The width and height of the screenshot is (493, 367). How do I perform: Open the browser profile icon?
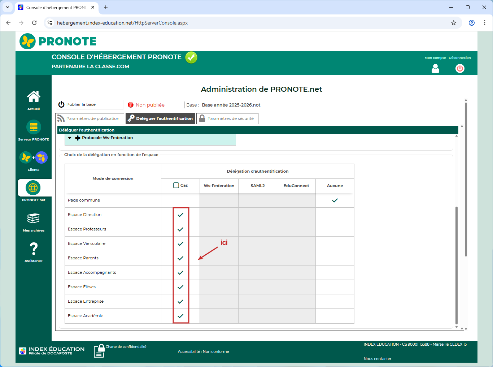pyautogui.click(x=472, y=23)
